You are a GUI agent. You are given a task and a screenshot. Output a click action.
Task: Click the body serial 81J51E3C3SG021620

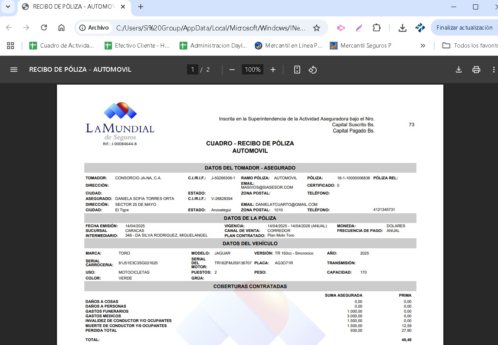[138, 263]
